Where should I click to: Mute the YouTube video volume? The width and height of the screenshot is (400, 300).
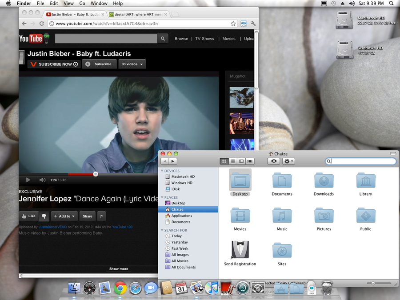[42, 180]
